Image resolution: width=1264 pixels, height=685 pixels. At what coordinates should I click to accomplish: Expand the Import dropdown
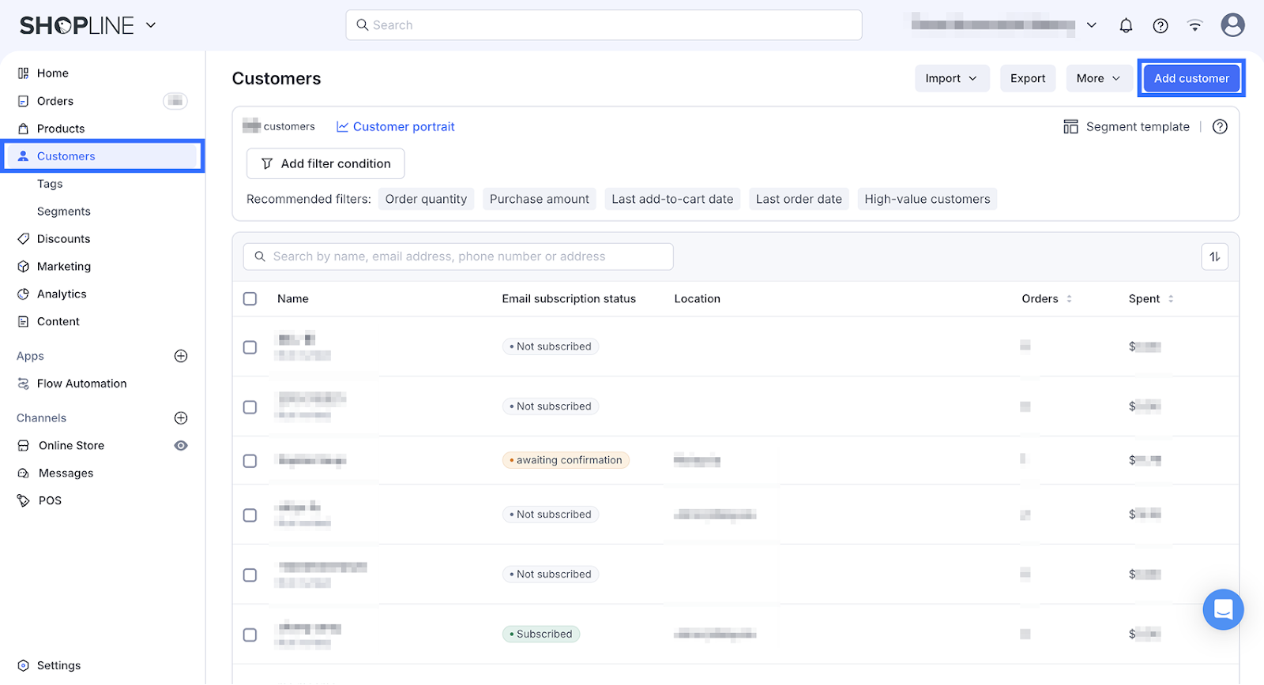[951, 78]
